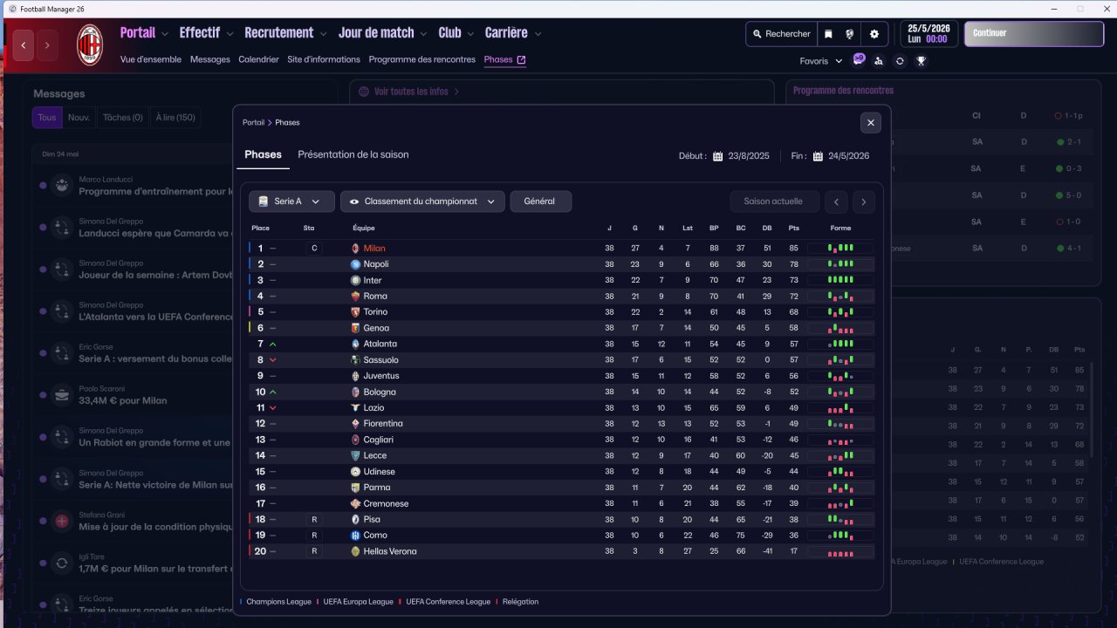The image size is (1117, 628).
Task: Sort the table by Pts column
Action: click(x=793, y=229)
